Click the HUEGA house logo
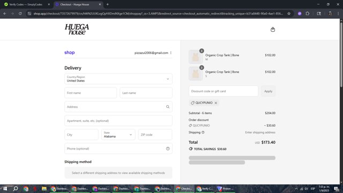This screenshot has width=343, height=193. (77, 29)
